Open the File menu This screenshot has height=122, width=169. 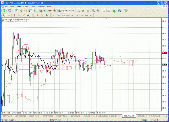click(x=6, y=7)
